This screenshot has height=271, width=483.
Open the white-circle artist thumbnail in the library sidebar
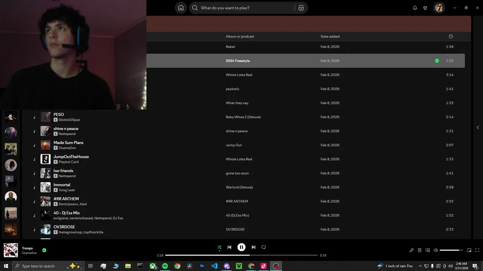[x=11, y=197]
